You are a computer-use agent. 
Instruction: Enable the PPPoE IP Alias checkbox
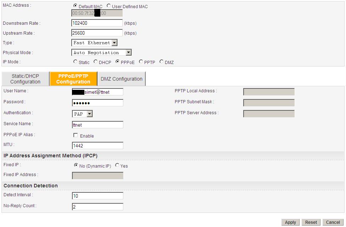tap(76, 135)
